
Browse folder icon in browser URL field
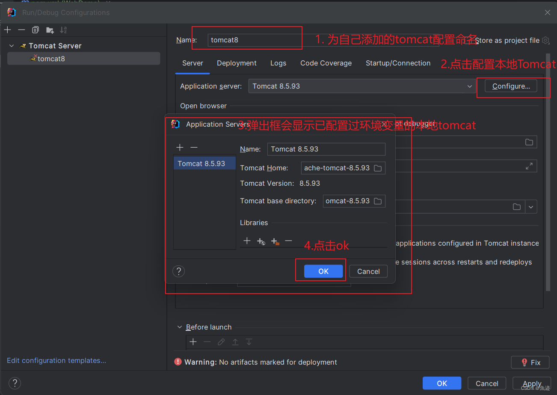(529, 142)
